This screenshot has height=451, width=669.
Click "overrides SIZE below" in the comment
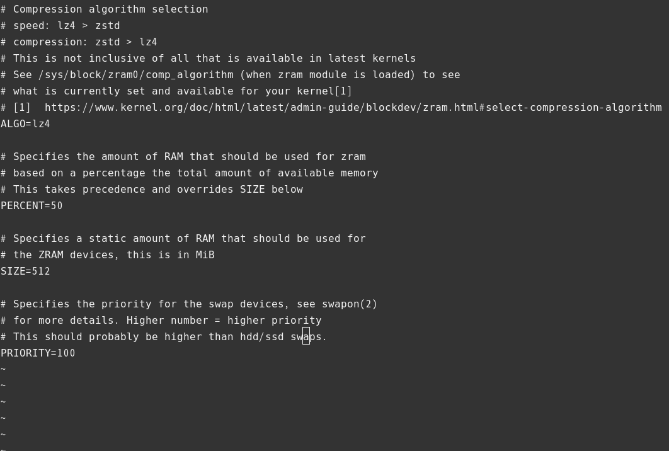coord(239,190)
